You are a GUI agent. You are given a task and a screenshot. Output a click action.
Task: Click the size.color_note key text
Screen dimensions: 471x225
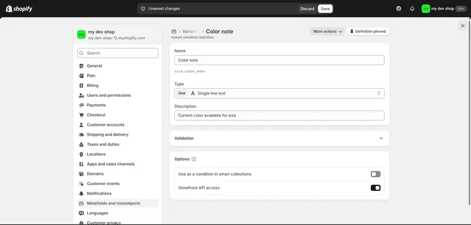click(190, 72)
